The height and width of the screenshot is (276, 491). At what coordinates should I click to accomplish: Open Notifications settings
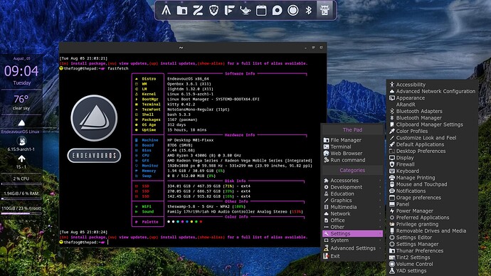[432, 191]
